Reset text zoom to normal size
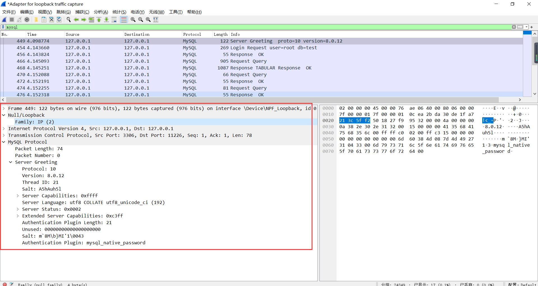 coord(148,20)
